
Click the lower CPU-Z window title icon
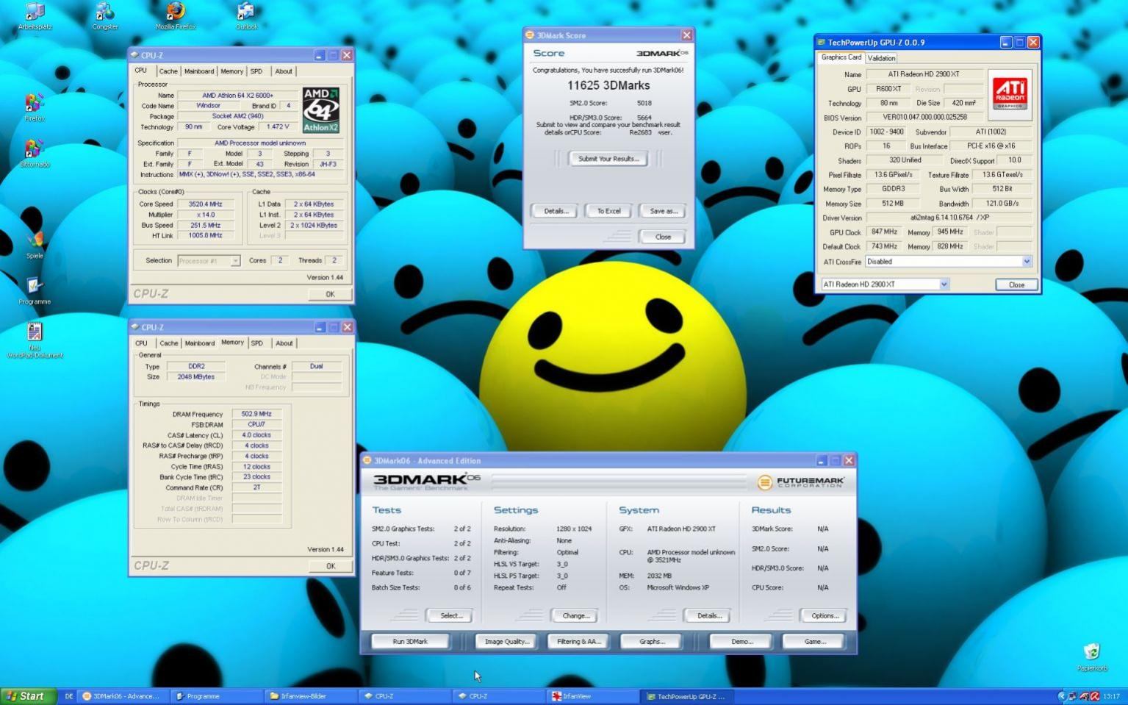click(x=134, y=326)
